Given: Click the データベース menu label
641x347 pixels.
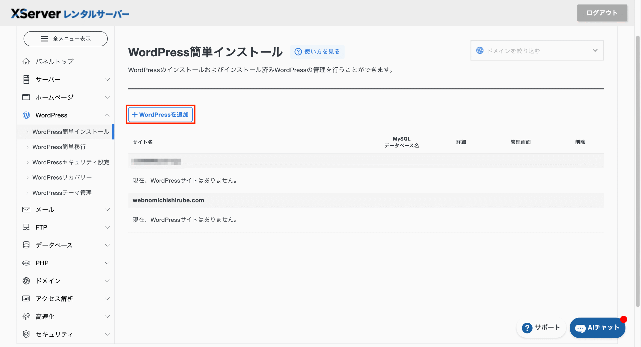Looking at the screenshot, I should click(x=54, y=245).
